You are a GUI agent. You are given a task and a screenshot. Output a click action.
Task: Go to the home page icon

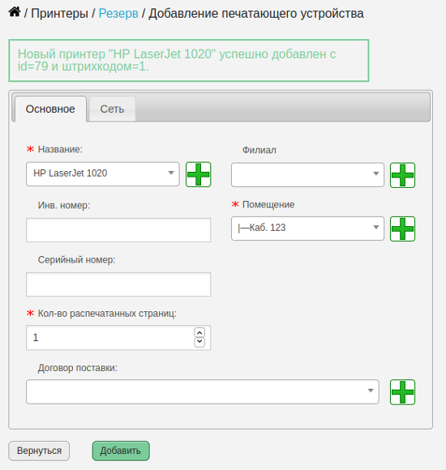click(15, 12)
